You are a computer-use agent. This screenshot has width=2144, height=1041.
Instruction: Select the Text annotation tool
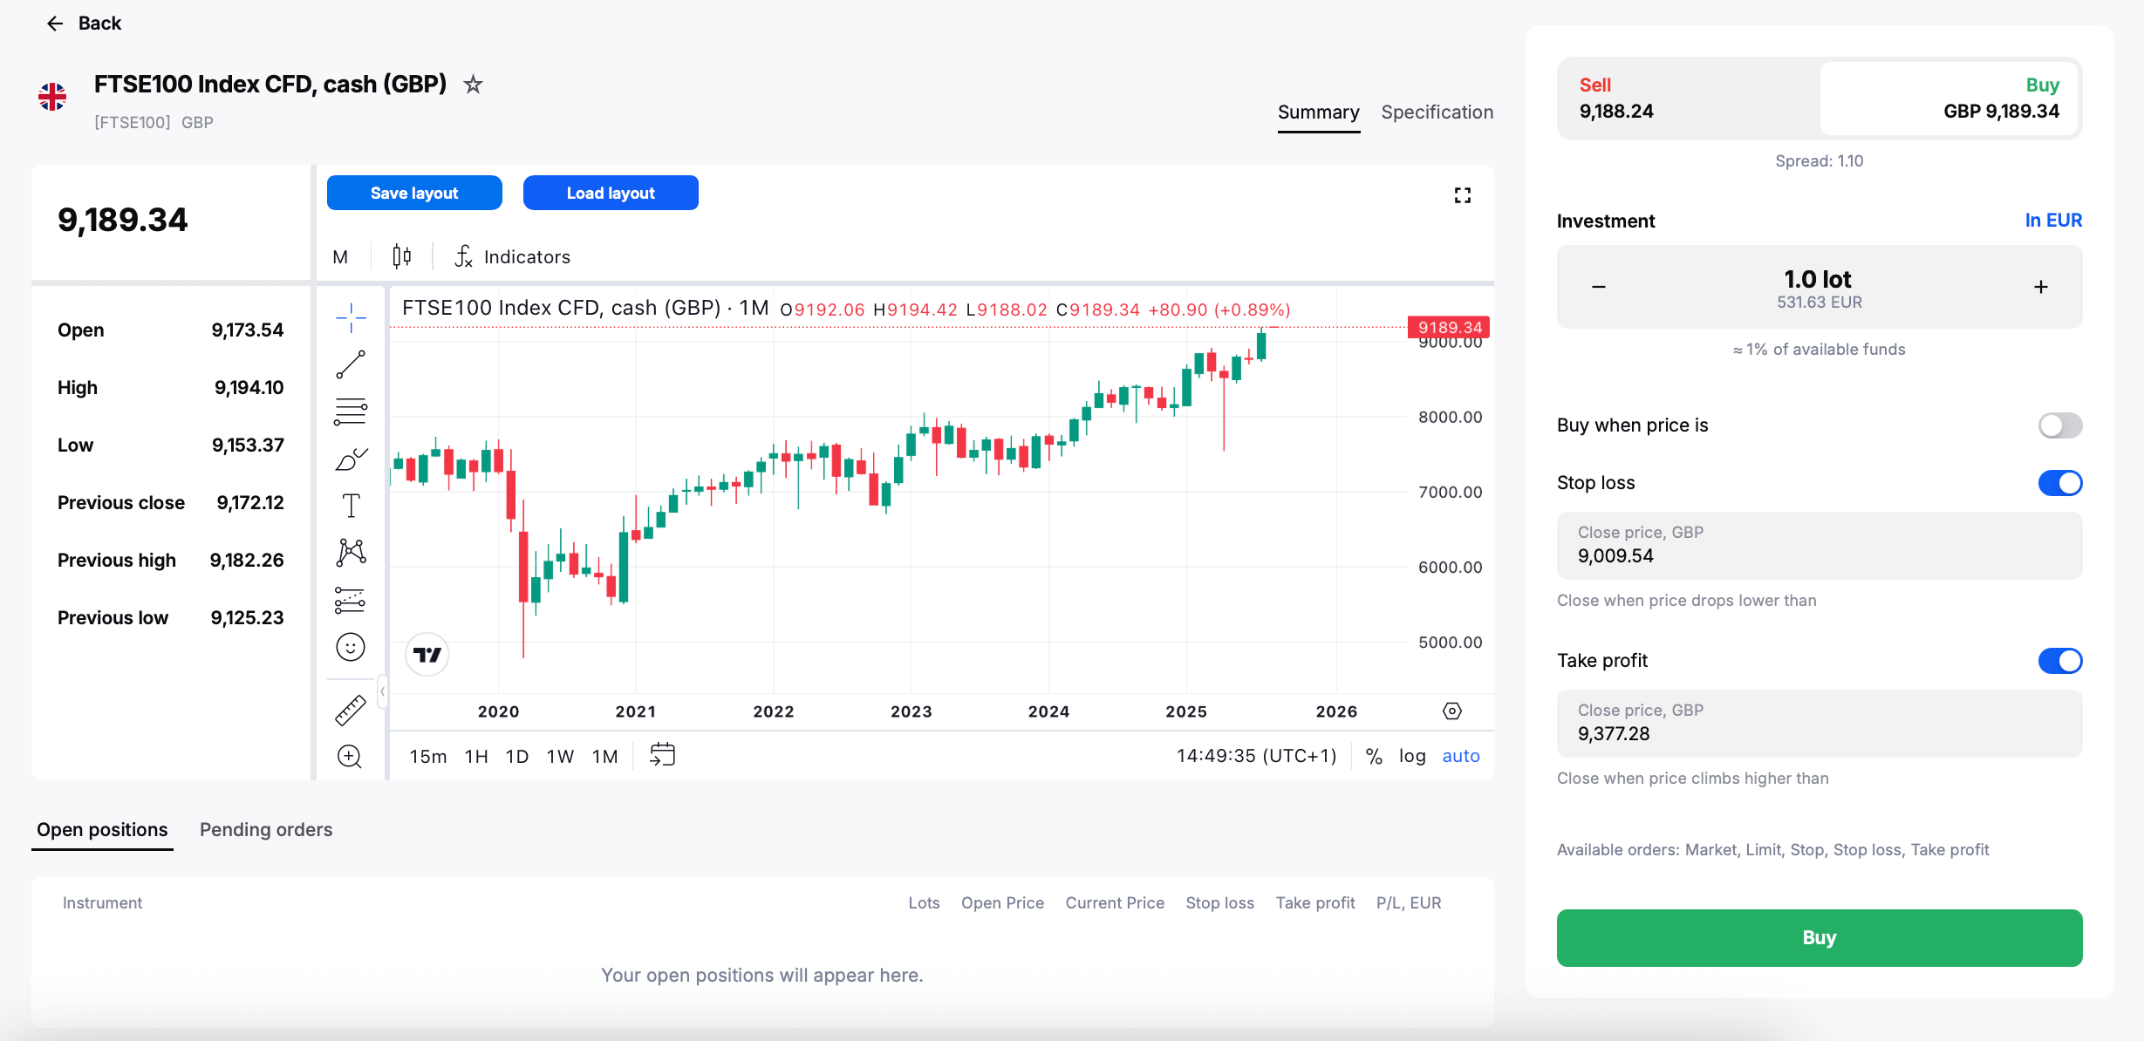click(351, 506)
